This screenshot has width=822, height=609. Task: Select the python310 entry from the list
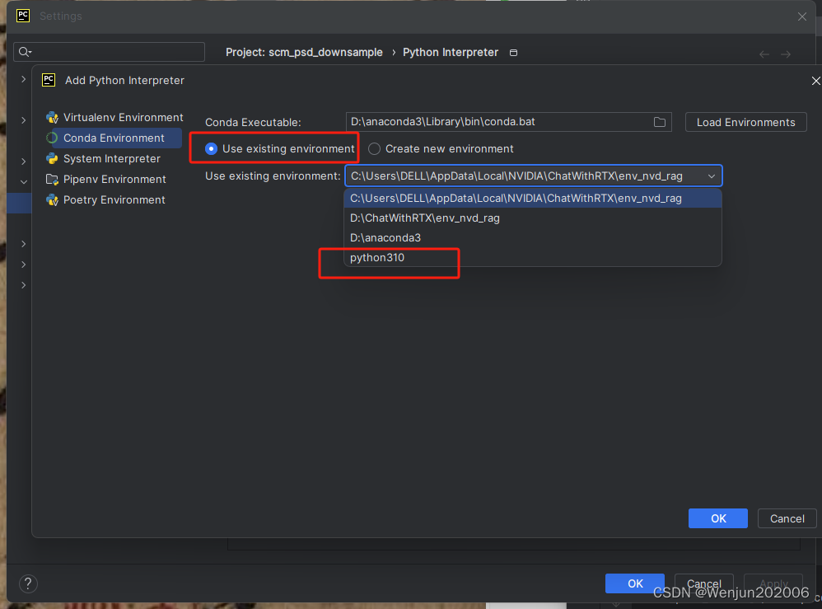click(x=377, y=257)
